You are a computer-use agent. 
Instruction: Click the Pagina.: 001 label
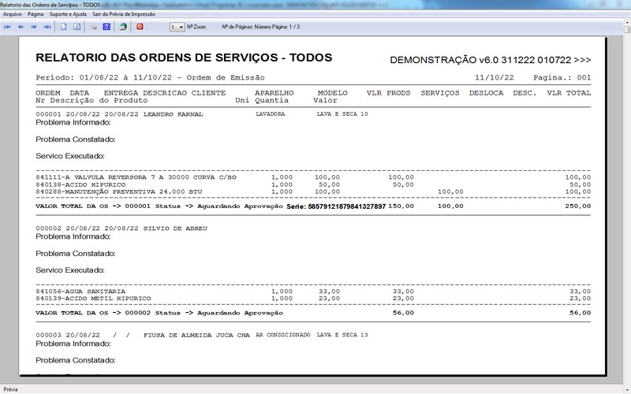point(562,77)
